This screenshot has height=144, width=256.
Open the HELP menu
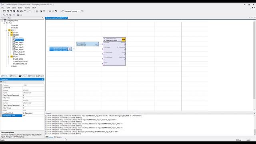(34, 8)
